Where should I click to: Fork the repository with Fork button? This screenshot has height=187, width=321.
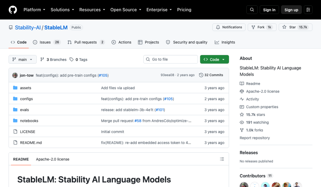coord(262,27)
